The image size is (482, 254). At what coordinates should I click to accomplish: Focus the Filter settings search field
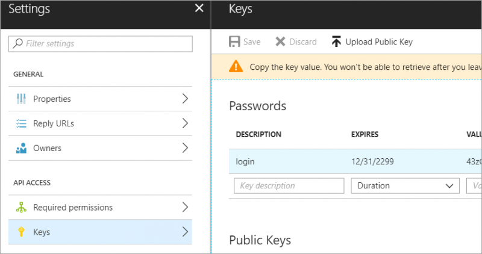point(101,43)
